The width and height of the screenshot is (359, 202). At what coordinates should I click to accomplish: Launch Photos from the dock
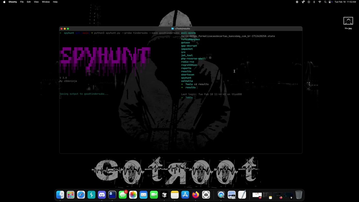click(133, 195)
